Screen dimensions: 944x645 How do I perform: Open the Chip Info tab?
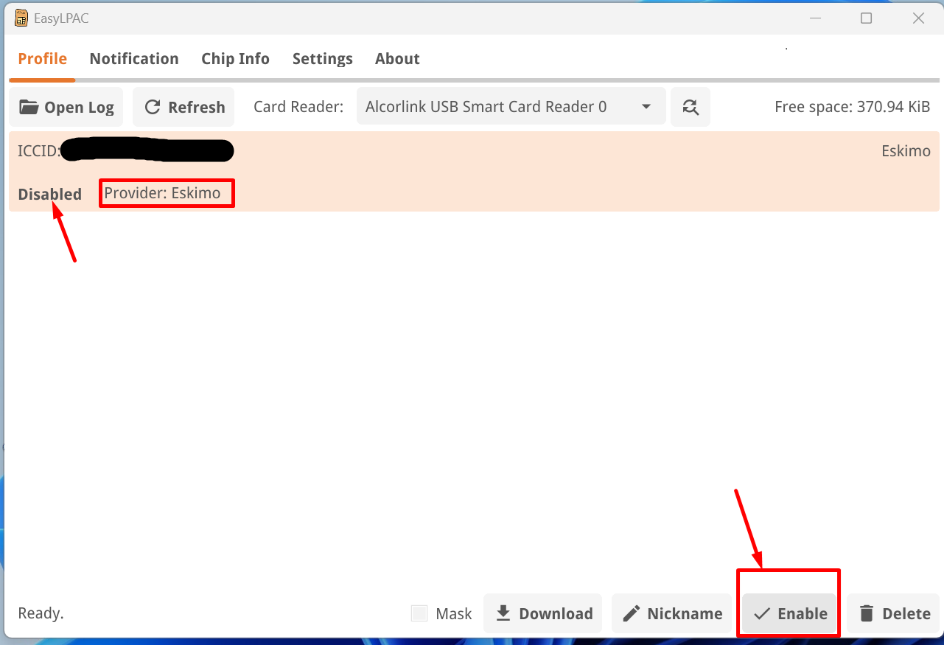coord(235,59)
